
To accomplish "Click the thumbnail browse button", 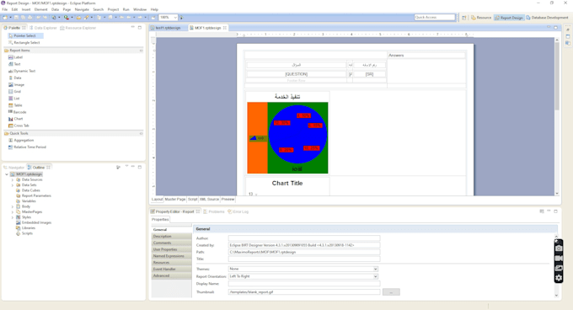I will click(391, 292).
